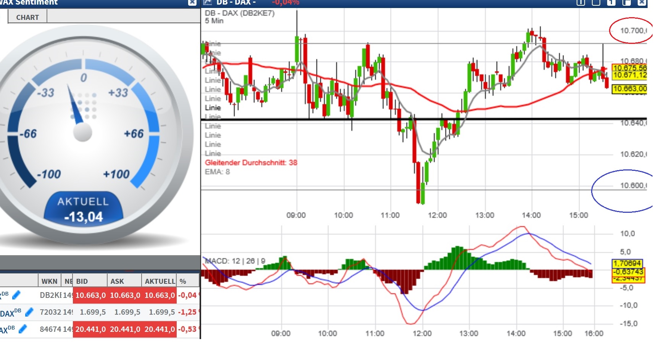656x357 pixels.
Task: Select the WKN column header
Action: (x=49, y=281)
